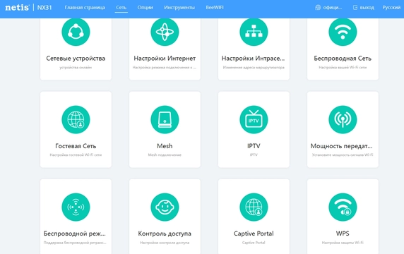The height and width of the screenshot is (254, 404).
Task: Open the Настройки Интернет icon
Action: (165, 32)
